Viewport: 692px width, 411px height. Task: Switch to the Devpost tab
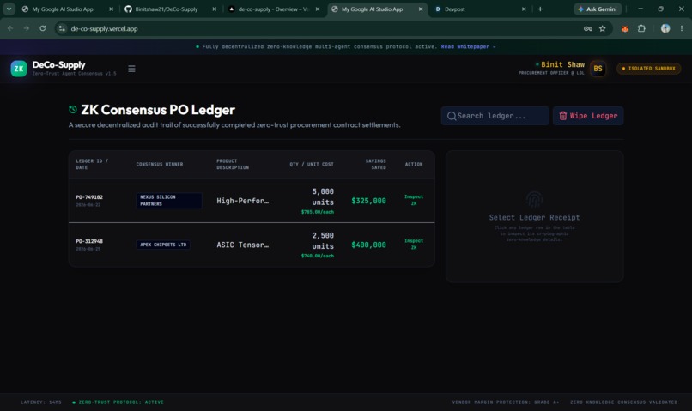pyautogui.click(x=454, y=9)
